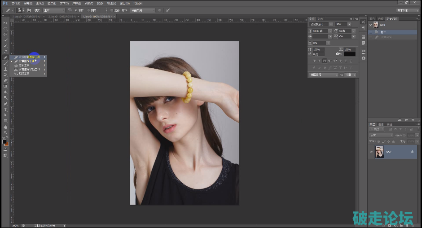Screen dimensions: 422x228
Task: Pick the Type (T) tool
Action: point(5,110)
